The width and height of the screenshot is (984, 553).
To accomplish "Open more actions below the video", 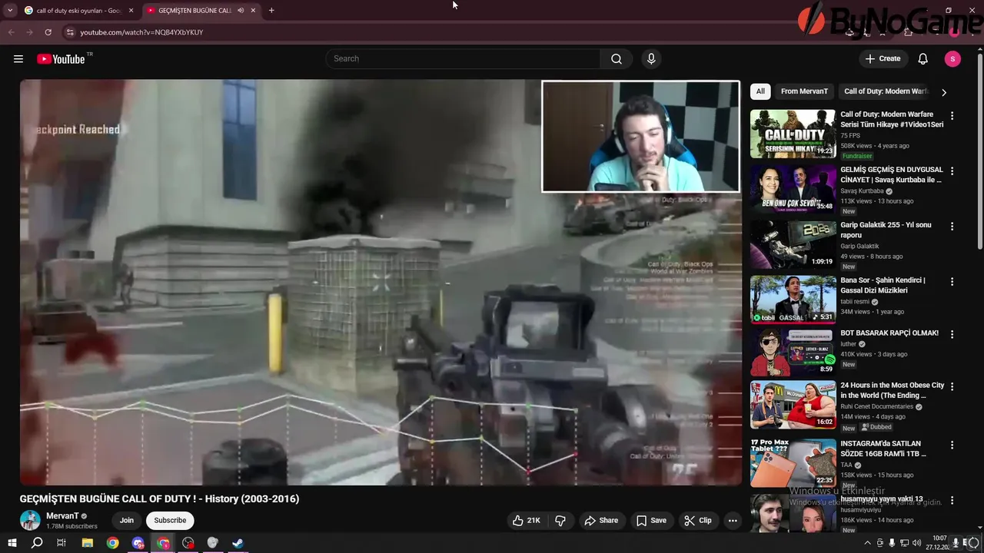I will 733,521.
